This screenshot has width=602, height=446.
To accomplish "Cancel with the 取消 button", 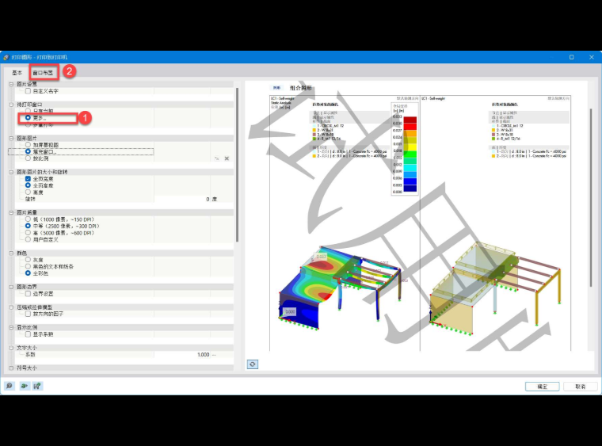I will (580, 387).
